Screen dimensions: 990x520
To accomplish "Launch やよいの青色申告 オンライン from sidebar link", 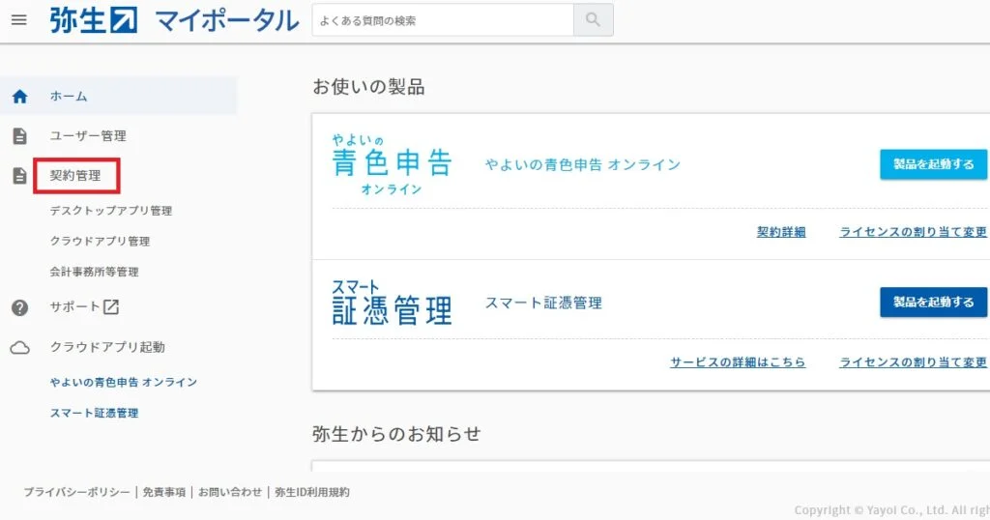I will [124, 382].
